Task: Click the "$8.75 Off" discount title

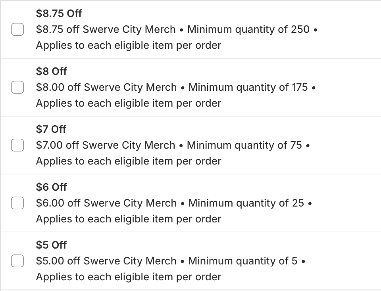Action: pyautogui.click(x=59, y=13)
